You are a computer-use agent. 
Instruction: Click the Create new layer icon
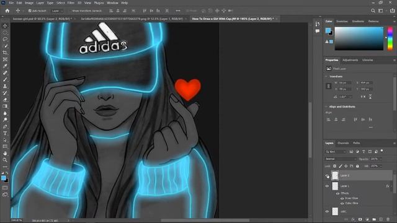381,219
